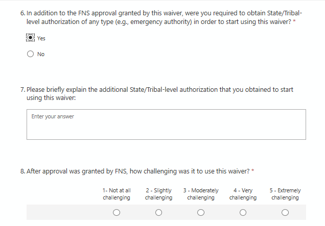Image resolution: width=325 pixels, height=226 pixels.
Task: Click the '1- Not at all challenging' column header
Action: [117, 194]
